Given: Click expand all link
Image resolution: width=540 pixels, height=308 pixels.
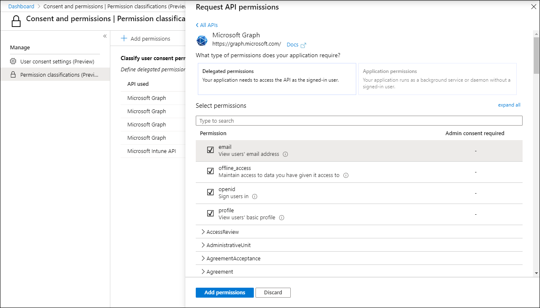Looking at the screenshot, I should pyautogui.click(x=509, y=105).
